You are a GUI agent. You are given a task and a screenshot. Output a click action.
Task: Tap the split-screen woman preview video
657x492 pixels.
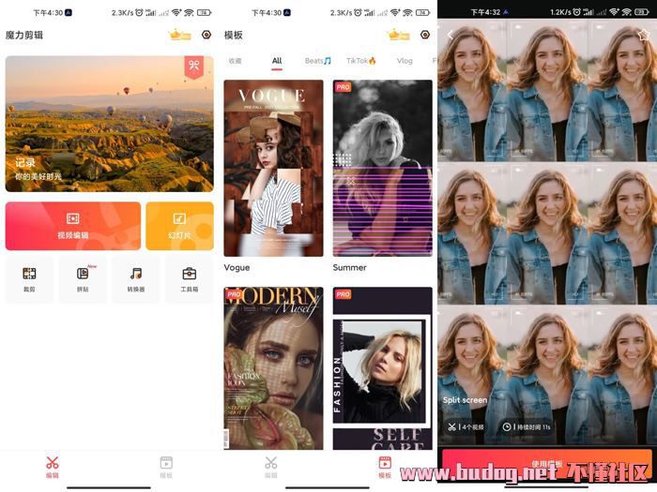[547, 231]
